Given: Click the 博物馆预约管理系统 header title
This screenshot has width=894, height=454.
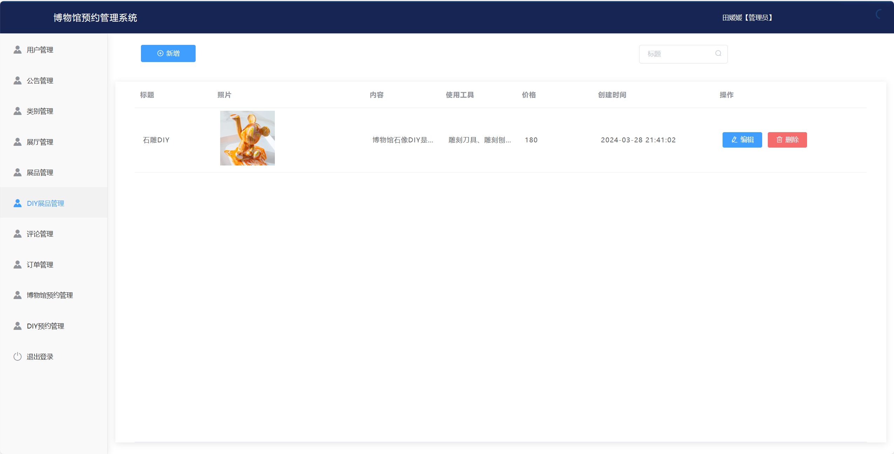Looking at the screenshot, I should pos(95,18).
